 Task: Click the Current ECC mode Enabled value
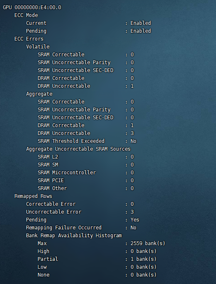coord(141,23)
